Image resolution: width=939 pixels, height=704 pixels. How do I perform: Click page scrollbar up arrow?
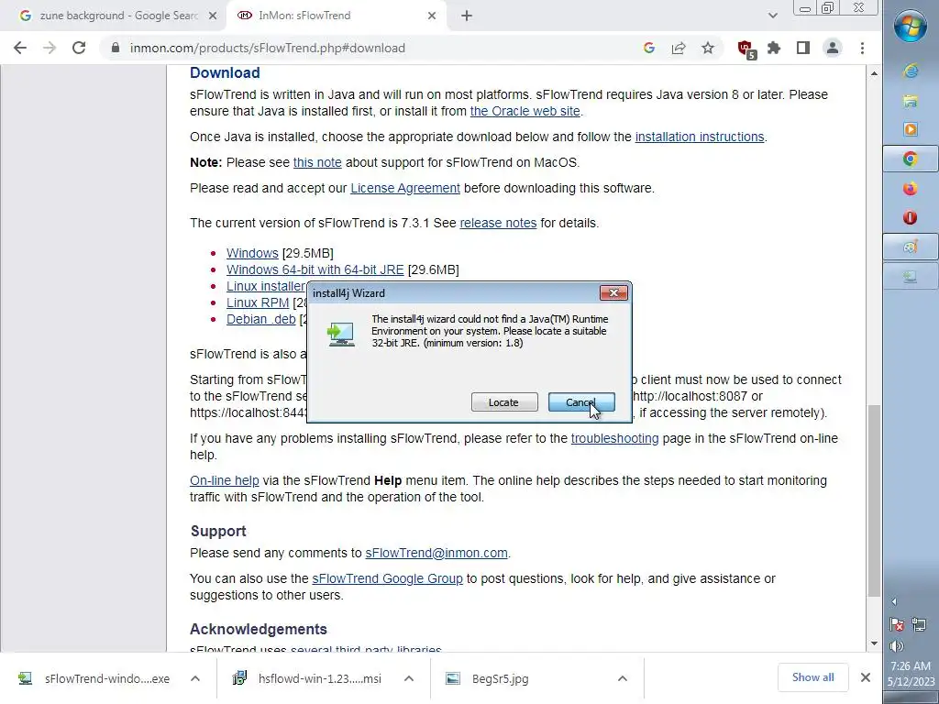(x=874, y=73)
